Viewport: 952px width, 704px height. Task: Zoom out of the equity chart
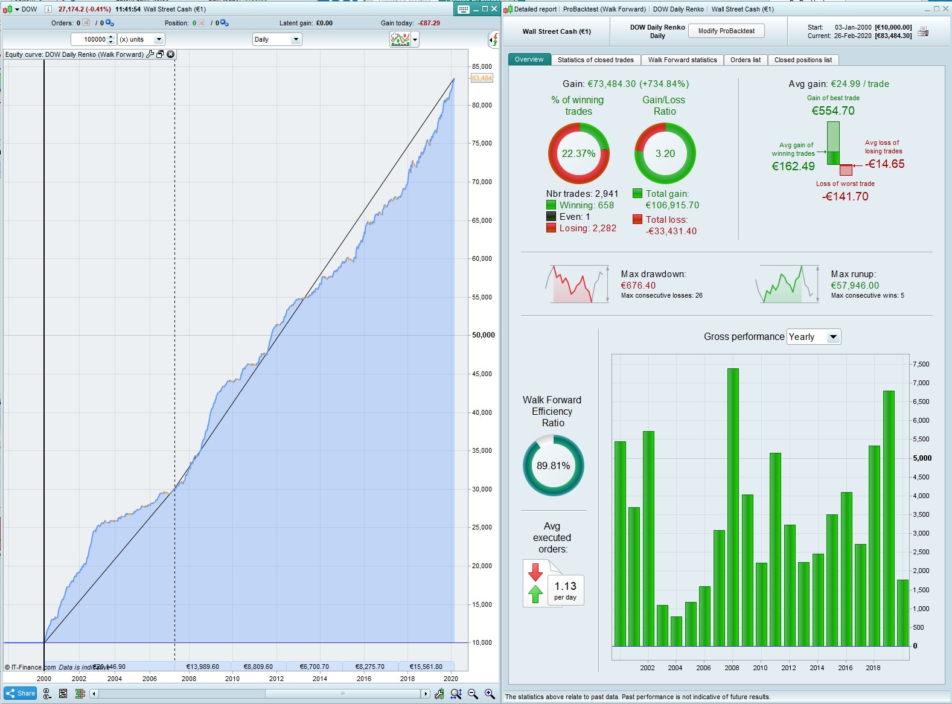(473, 694)
